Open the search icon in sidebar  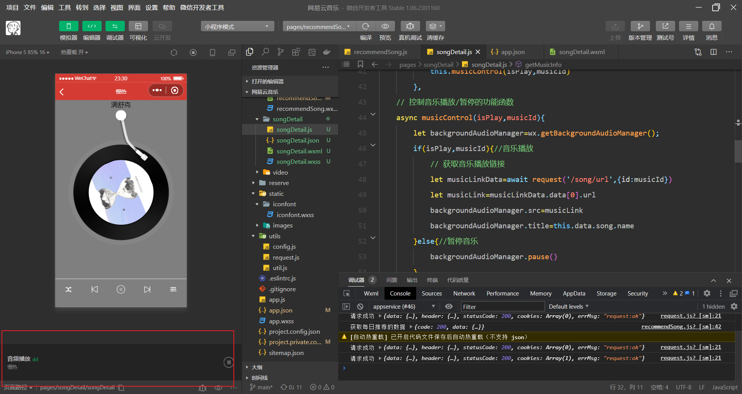[265, 52]
